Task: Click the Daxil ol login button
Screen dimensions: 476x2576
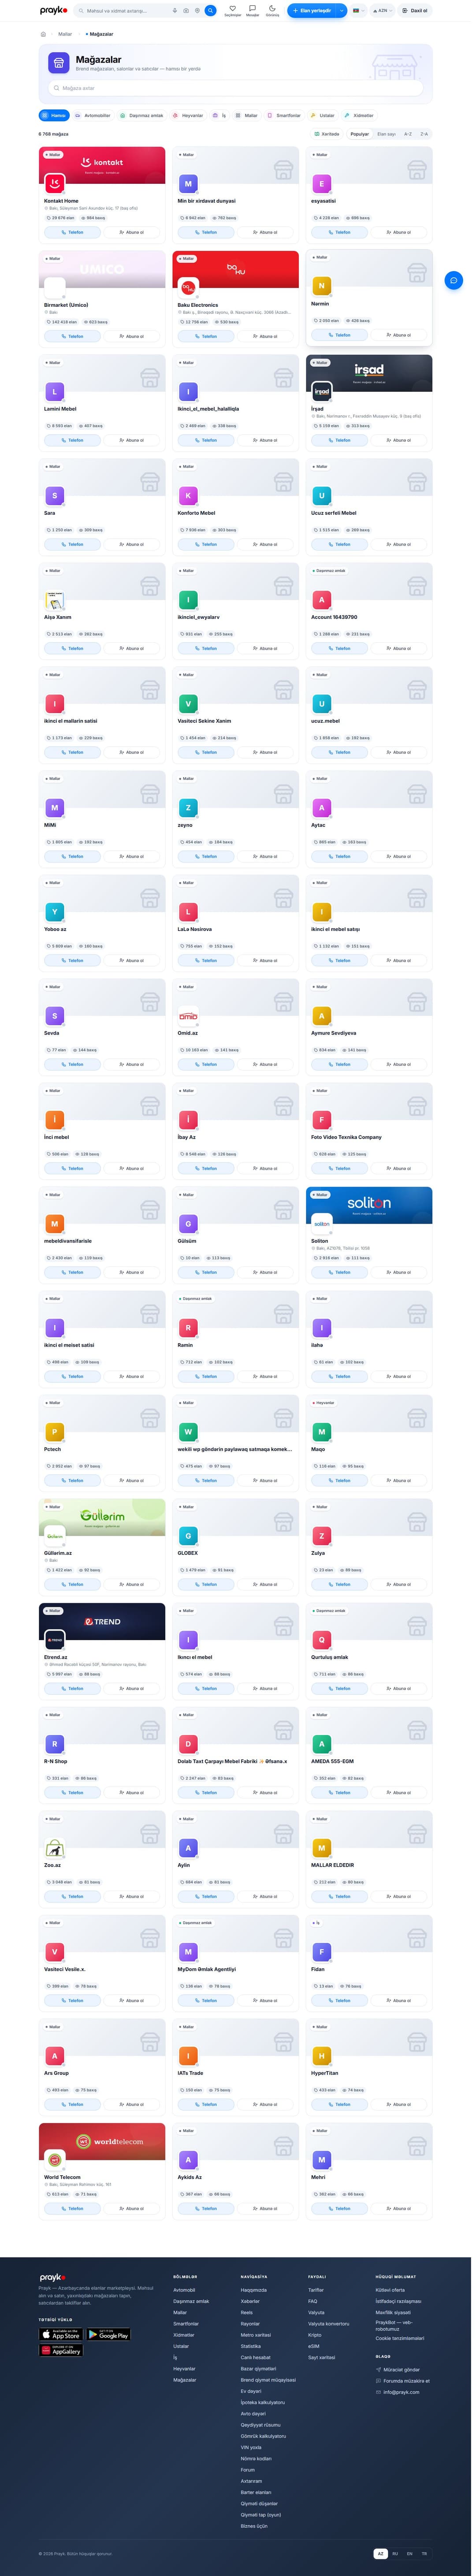Action: [415, 11]
